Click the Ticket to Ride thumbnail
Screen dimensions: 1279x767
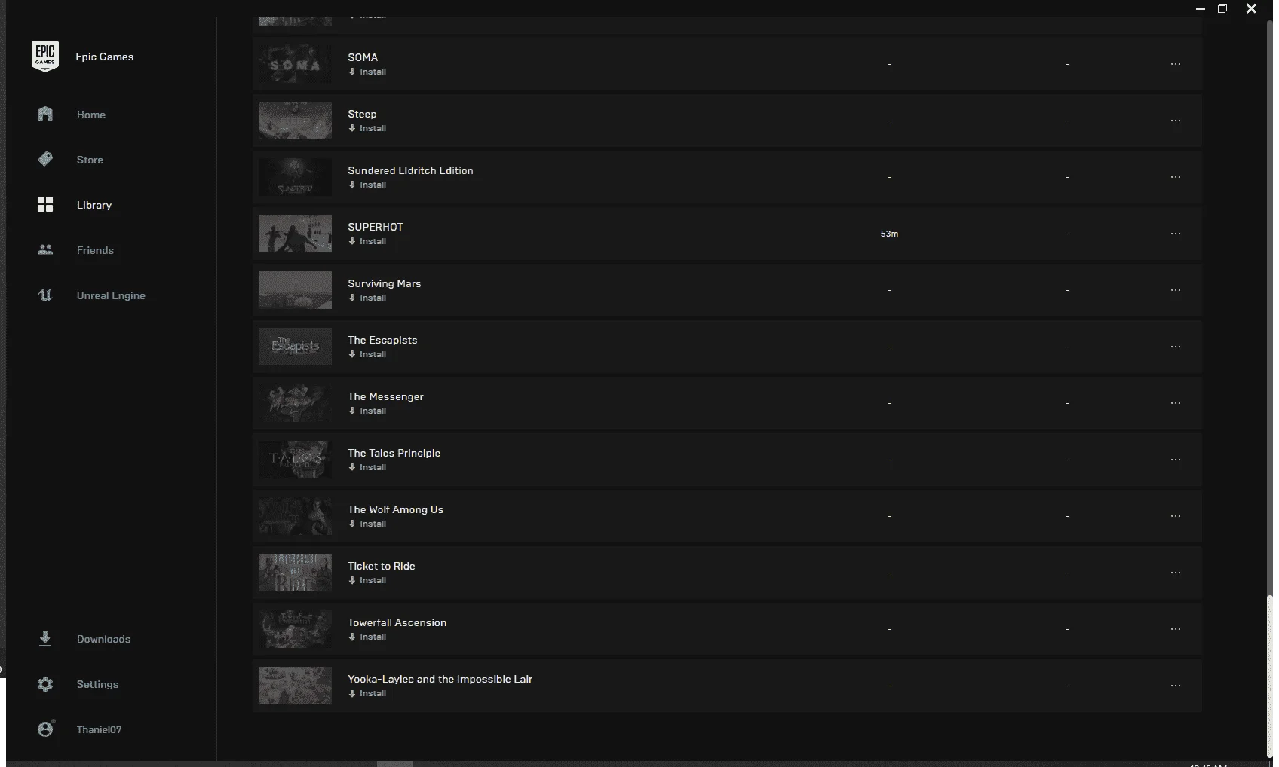(x=295, y=573)
